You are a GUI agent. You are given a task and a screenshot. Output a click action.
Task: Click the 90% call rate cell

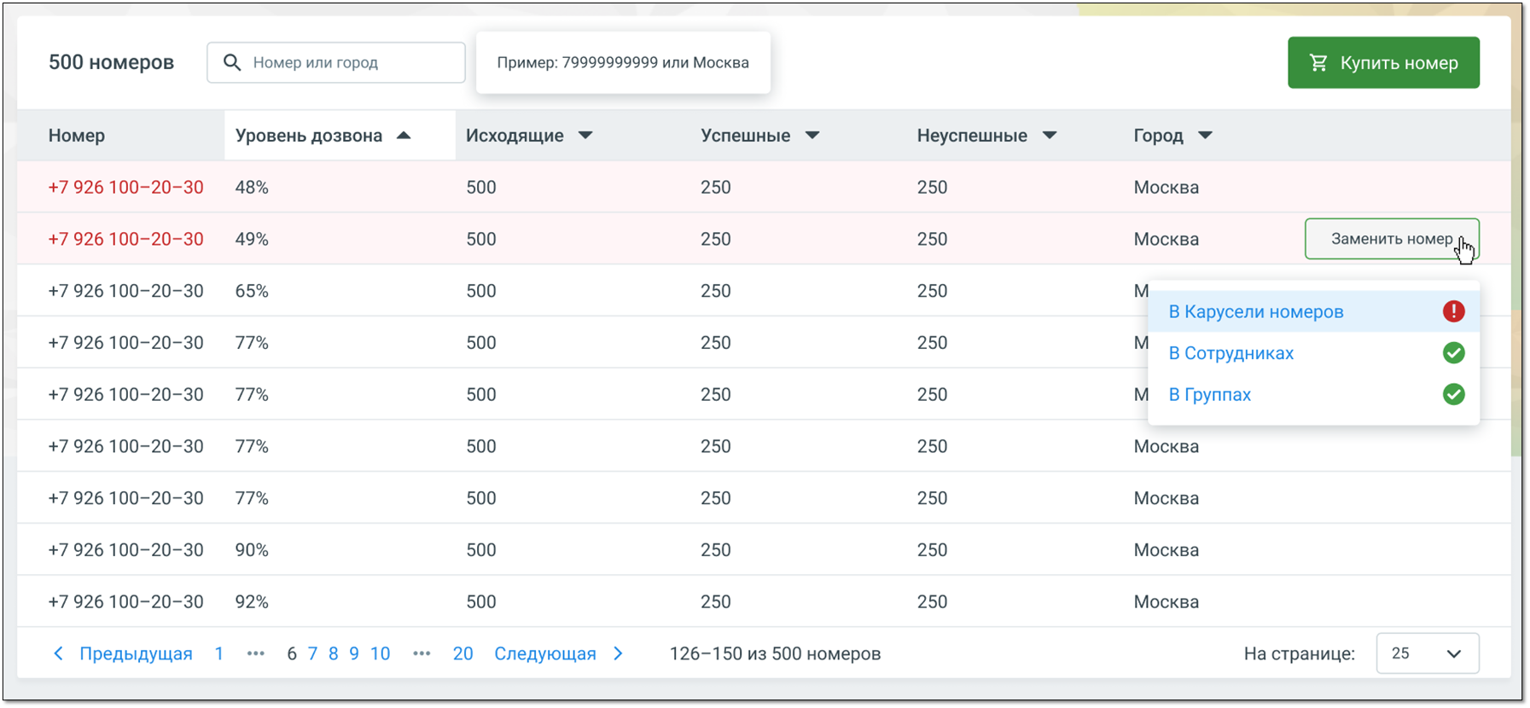tap(252, 550)
